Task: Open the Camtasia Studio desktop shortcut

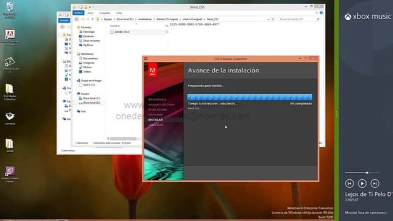Action: pyautogui.click(x=10, y=64)
